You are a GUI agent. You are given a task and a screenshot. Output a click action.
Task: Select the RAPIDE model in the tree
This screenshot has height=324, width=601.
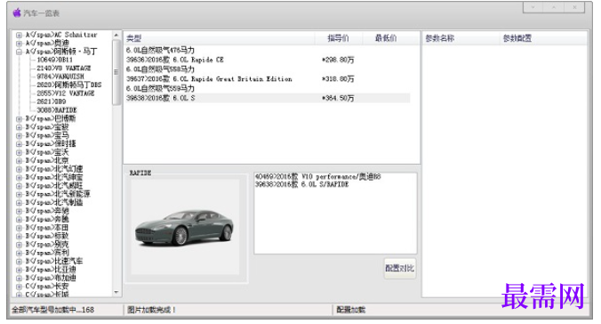pos(57,110)
